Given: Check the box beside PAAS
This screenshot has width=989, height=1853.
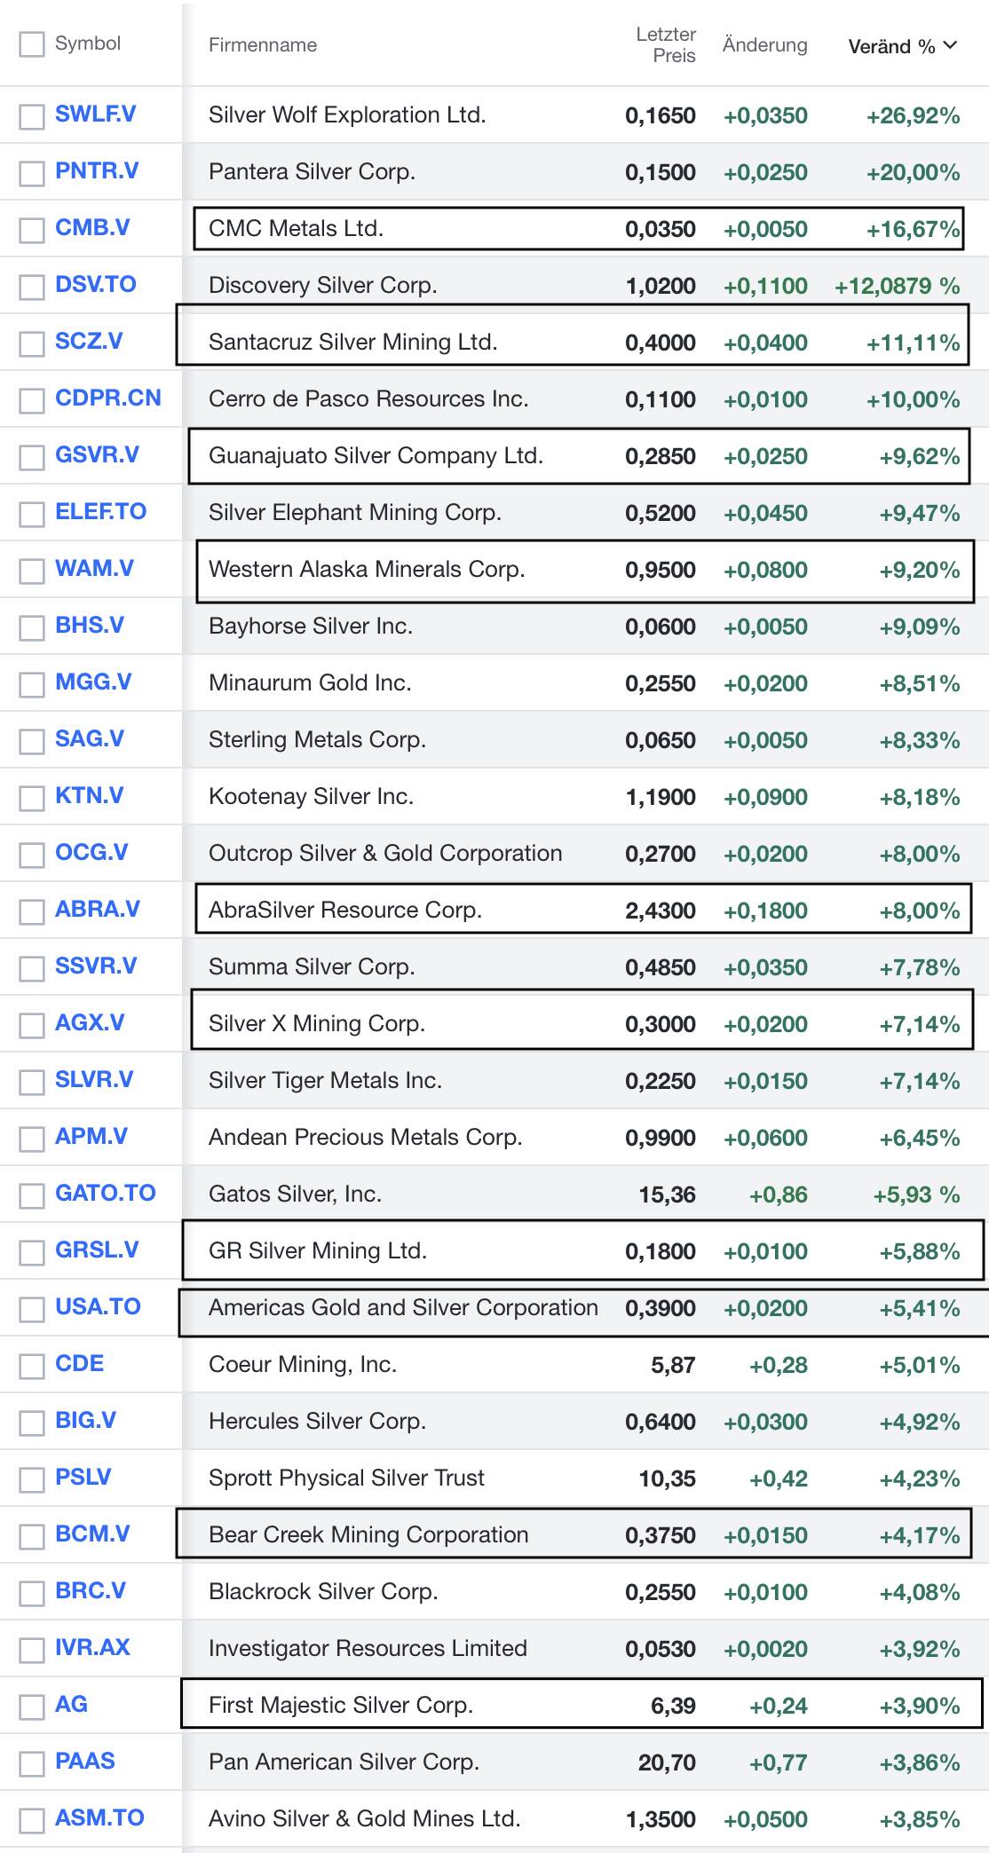Looking at the screenshot, I should point(32,1763).
